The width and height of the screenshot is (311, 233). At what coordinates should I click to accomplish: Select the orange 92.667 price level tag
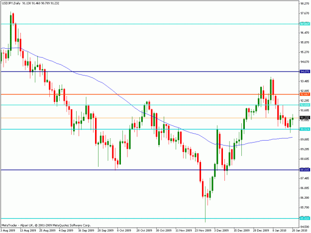[x=305, y=94]
